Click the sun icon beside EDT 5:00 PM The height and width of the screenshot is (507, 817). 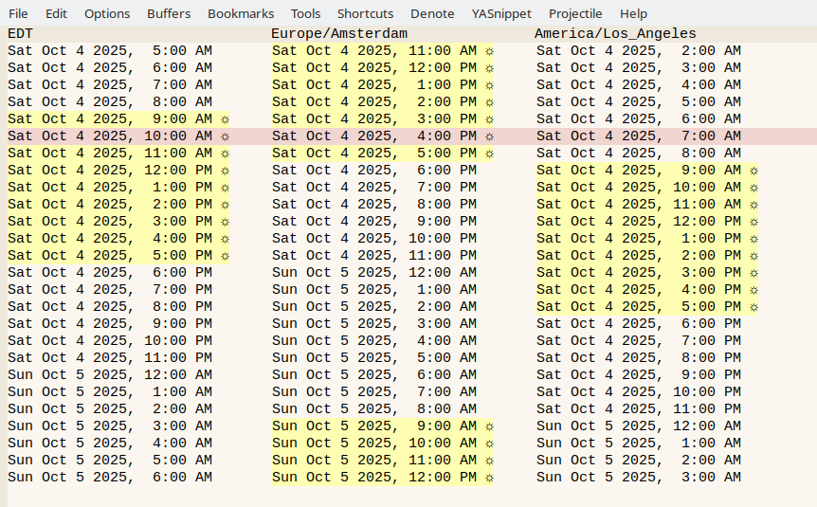point(225,256)
